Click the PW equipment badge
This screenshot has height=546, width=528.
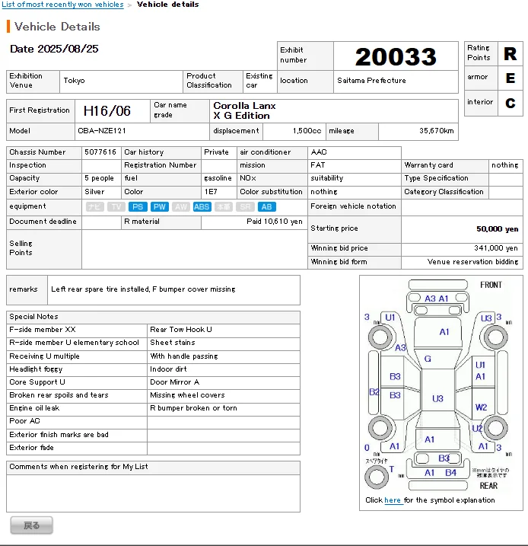tap(159, 207)
